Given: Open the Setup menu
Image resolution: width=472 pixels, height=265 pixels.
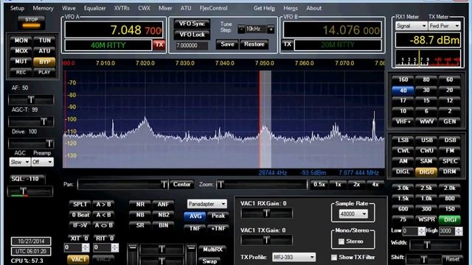Looking at the screenshot, I should tap(17, 8).
